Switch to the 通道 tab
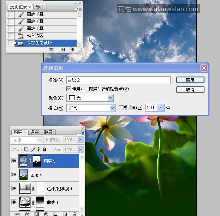Viewport: 220px width, 216px height. pos(35,132)
